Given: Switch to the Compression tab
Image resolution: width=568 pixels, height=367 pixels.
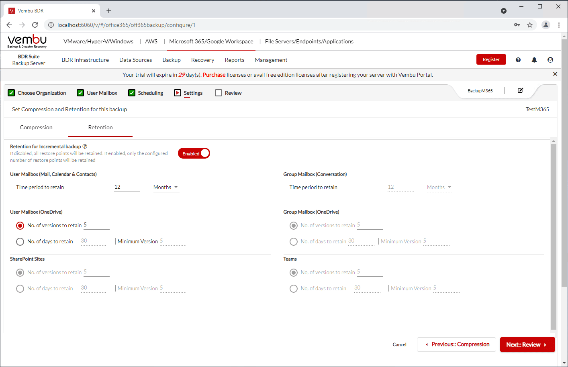Looking at the screenshot, I should click(36, 127).
